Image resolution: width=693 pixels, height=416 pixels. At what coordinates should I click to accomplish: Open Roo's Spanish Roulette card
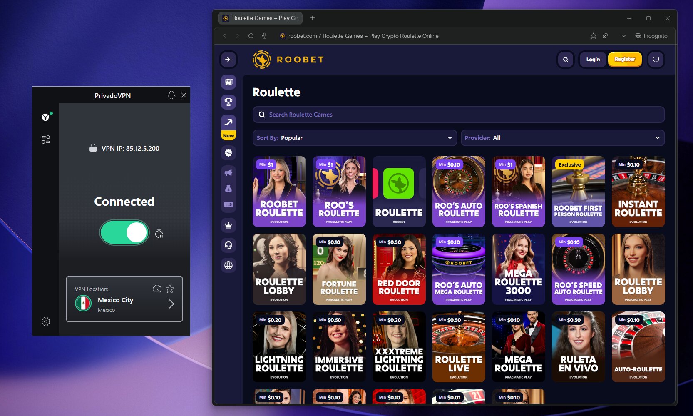[519, 192]
